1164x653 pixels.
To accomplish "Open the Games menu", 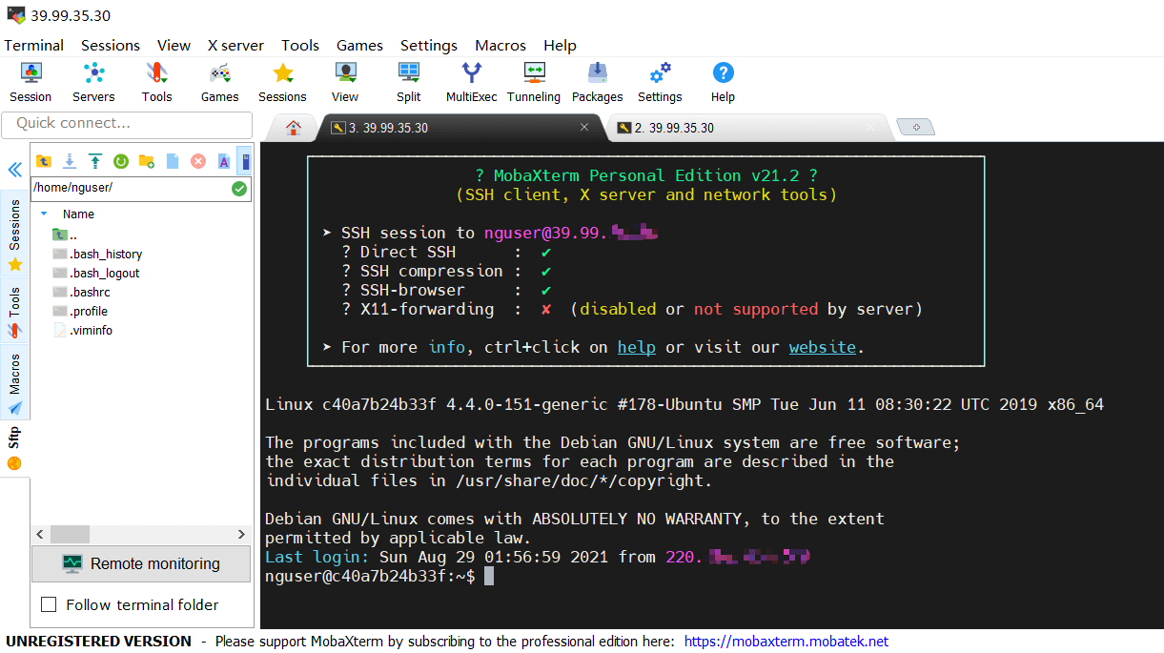I will [x=359, y=45].
